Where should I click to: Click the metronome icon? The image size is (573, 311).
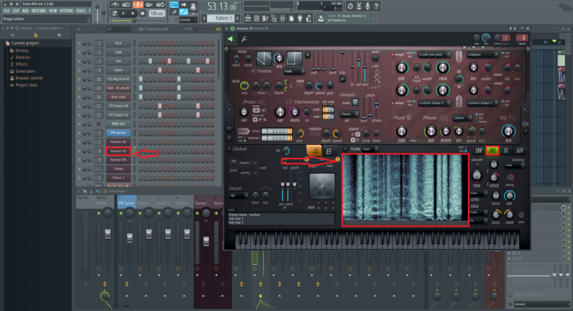coord(115,4)
